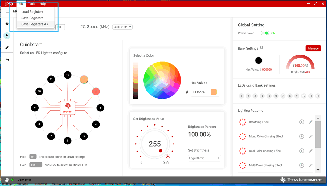Click the orange hex value color swatch

click(214, 92)
